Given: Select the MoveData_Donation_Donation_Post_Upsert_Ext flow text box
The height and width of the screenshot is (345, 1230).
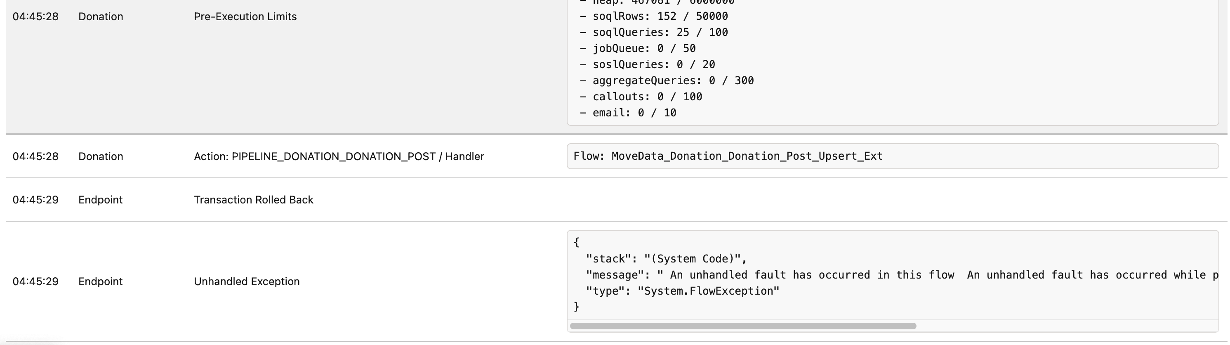Looking at the screenshot, I should [728, 156].
